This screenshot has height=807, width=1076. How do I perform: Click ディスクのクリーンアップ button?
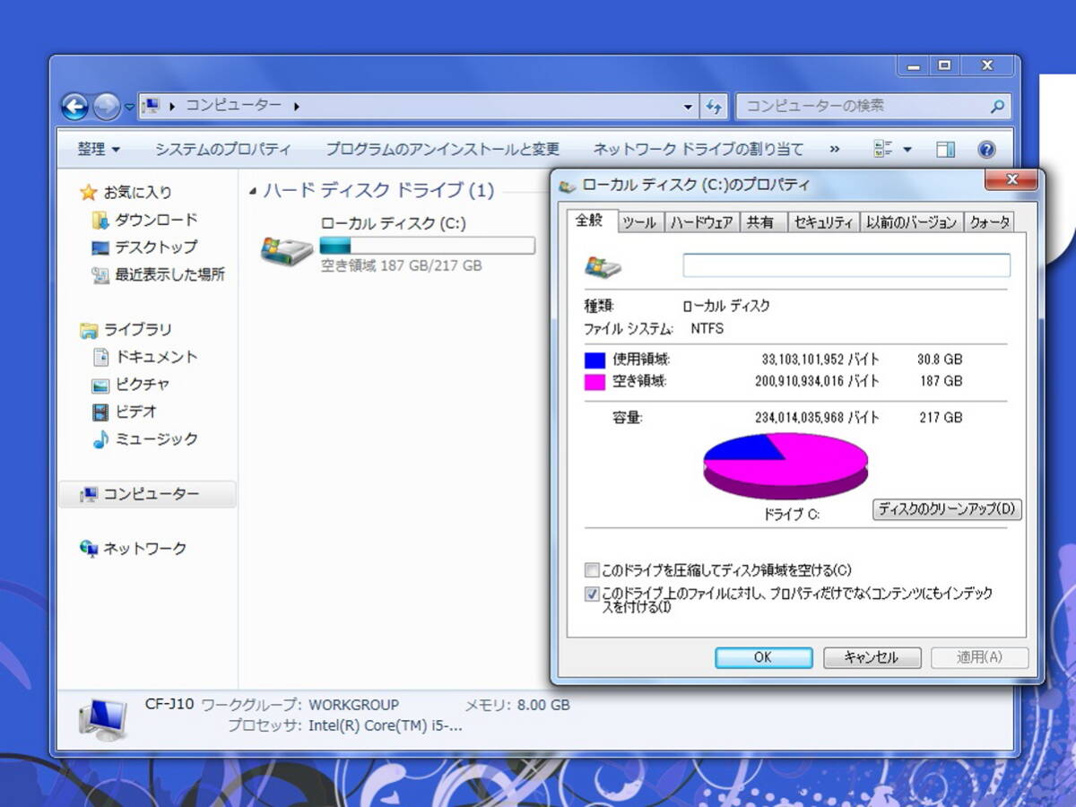pyautogui.click(x=947, y=509)
